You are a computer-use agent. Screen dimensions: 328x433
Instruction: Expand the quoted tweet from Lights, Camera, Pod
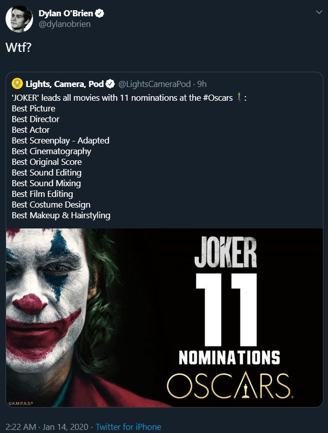click(164, 153)
